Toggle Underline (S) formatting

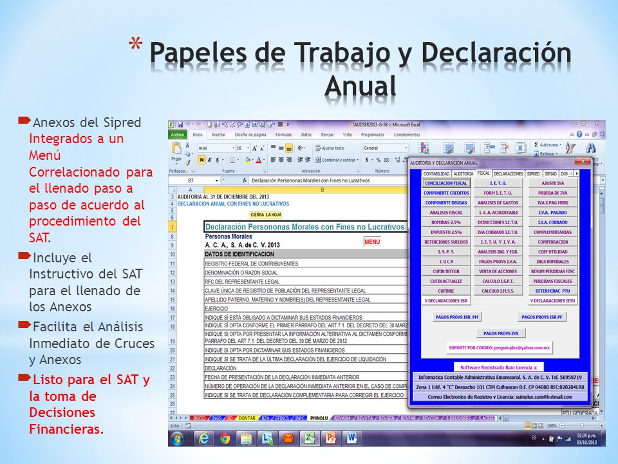pyautogui.click(x=217, y=160)
